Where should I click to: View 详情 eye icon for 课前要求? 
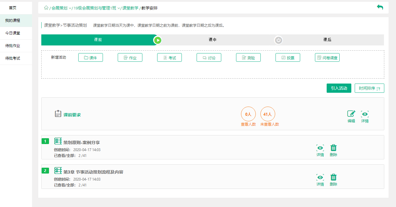[365, 114]
